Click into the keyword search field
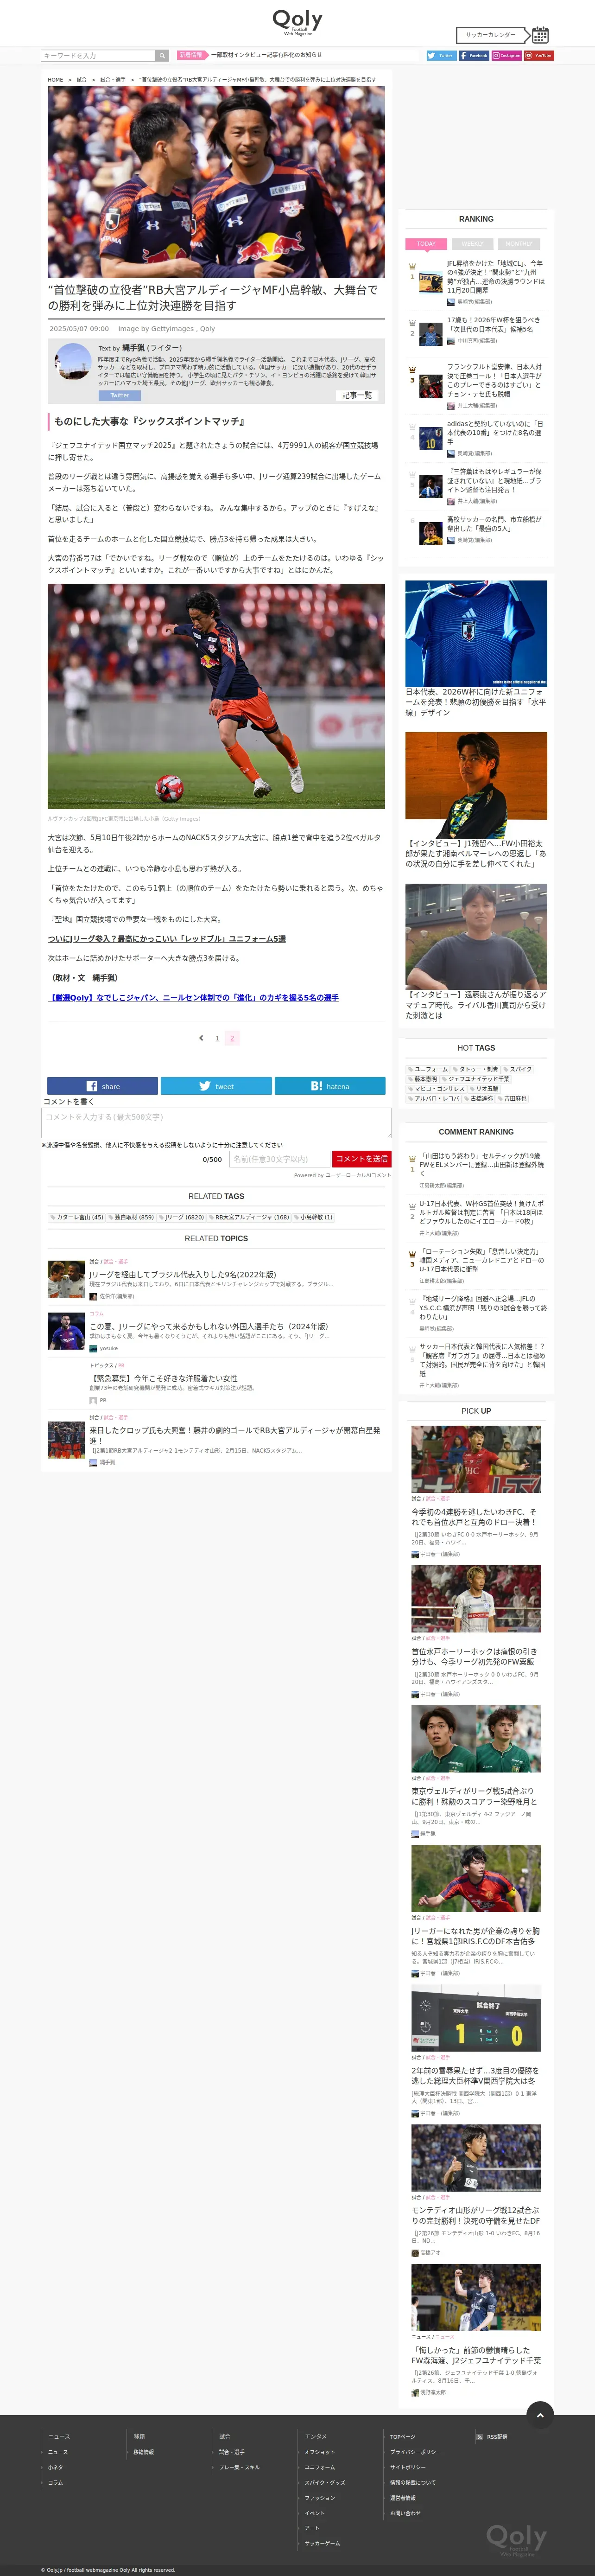This screenshot has width=595, height=2576. [98, 56]
